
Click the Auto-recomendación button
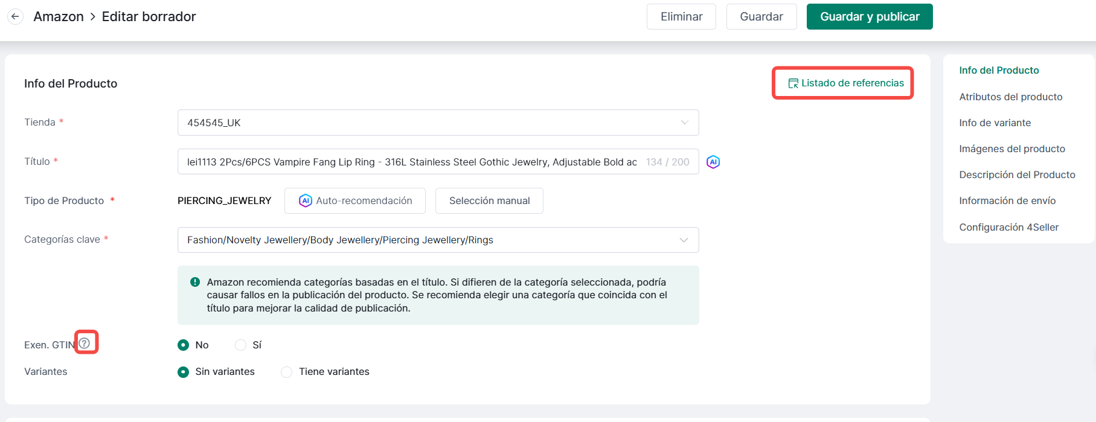pyautogui.click(x=355, y=200)
